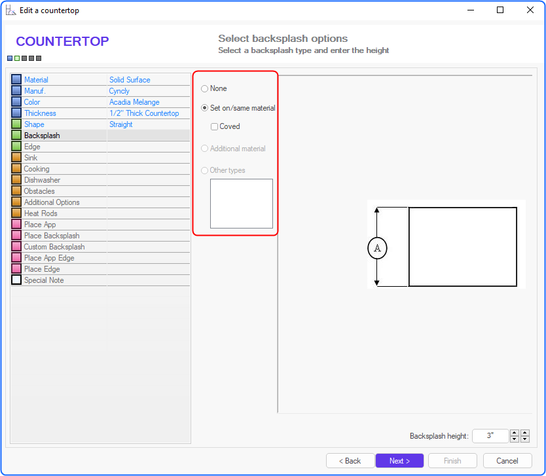The image size is (546, 476).
Task: Click the right spinner's down arrow
Action: (x=525, y=439)
